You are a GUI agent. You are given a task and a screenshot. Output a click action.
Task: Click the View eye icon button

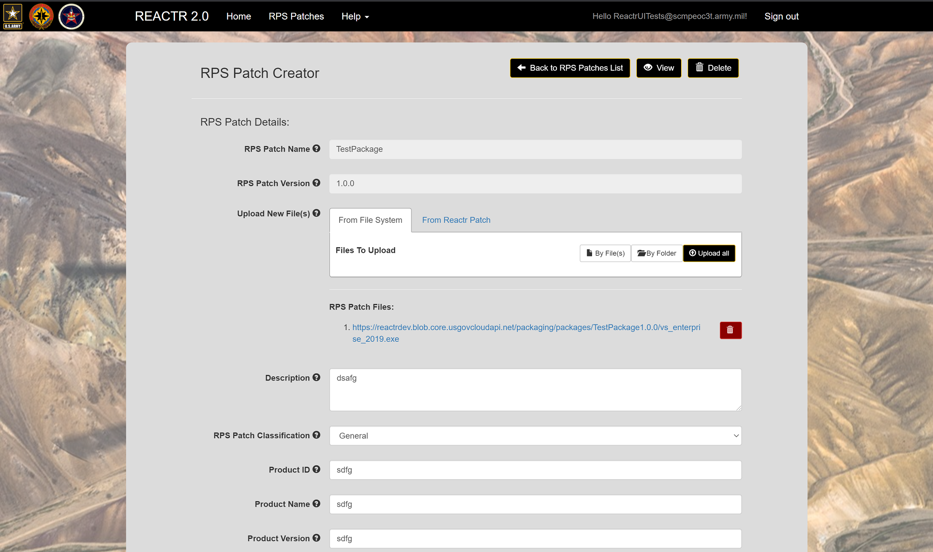pyautogui.click(x=658, y=67)
